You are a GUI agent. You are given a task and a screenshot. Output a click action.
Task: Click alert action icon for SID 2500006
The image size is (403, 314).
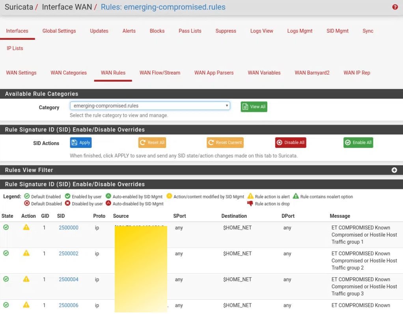pyautogui.click(x=26, y=305)
